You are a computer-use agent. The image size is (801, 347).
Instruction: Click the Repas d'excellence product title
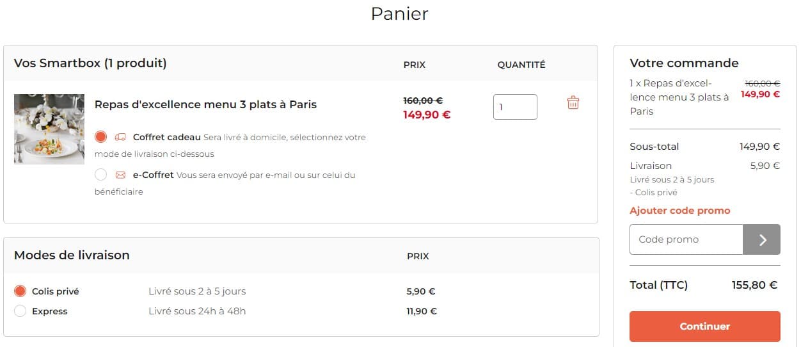click(x=205, y=104)
